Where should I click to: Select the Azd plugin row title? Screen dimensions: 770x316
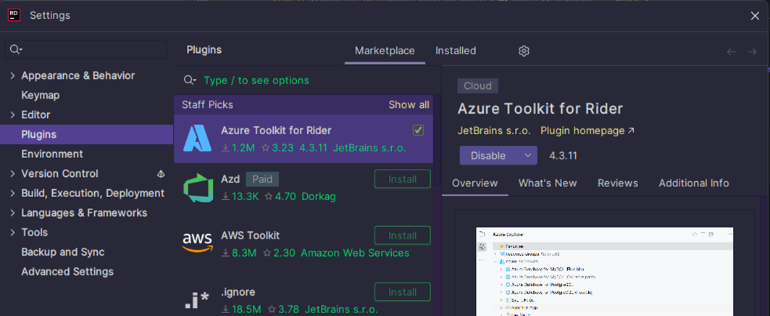(x=230, y=179)
